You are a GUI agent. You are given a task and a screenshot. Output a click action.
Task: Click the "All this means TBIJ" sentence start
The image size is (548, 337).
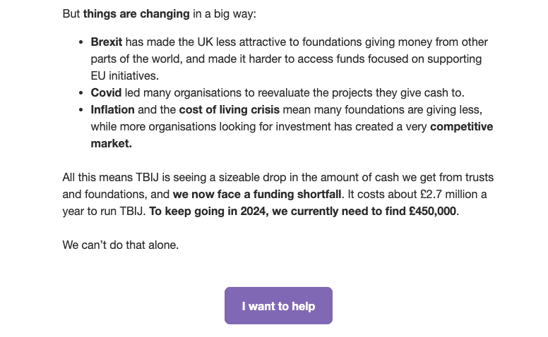tap(109, 178)
